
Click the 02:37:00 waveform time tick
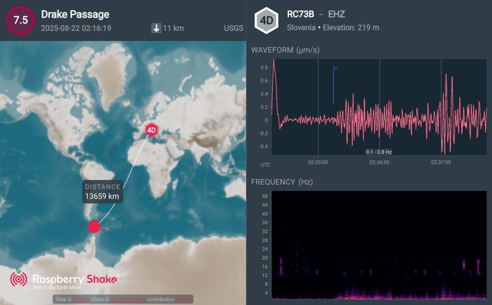[x=441, y=162]
